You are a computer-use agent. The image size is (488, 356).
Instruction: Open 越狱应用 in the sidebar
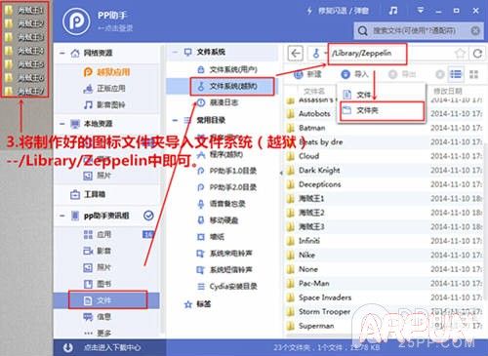coord(106,72)
